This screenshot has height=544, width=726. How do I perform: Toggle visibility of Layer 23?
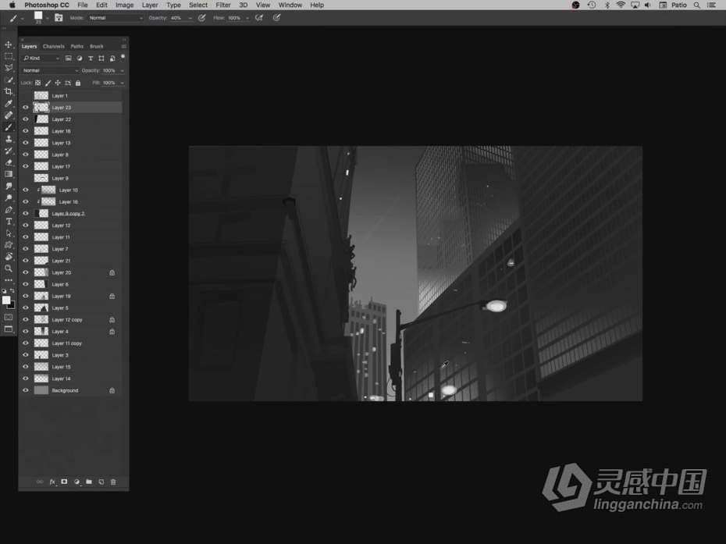[x=25, y=108]
